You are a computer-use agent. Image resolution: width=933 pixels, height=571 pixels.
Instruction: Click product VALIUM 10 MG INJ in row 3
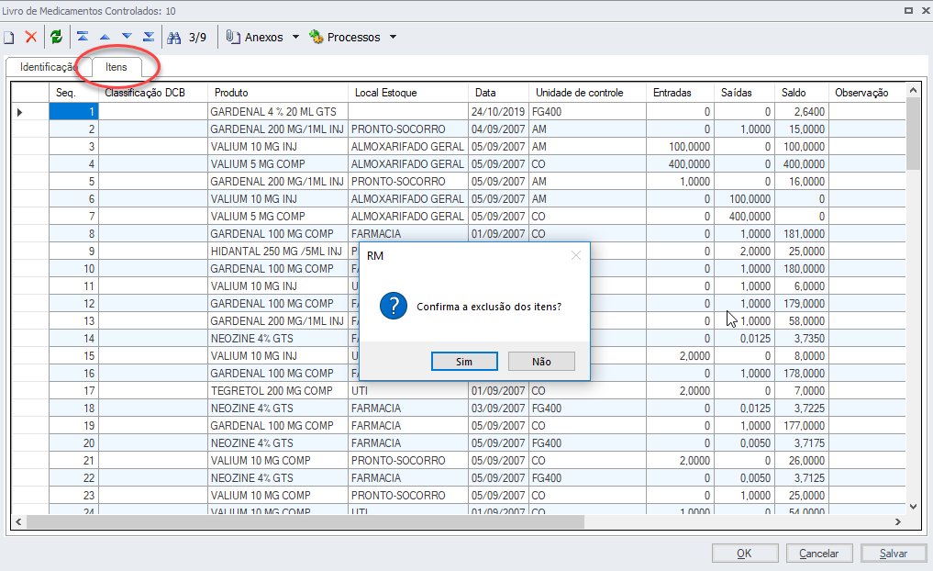(x=277, y=147)
